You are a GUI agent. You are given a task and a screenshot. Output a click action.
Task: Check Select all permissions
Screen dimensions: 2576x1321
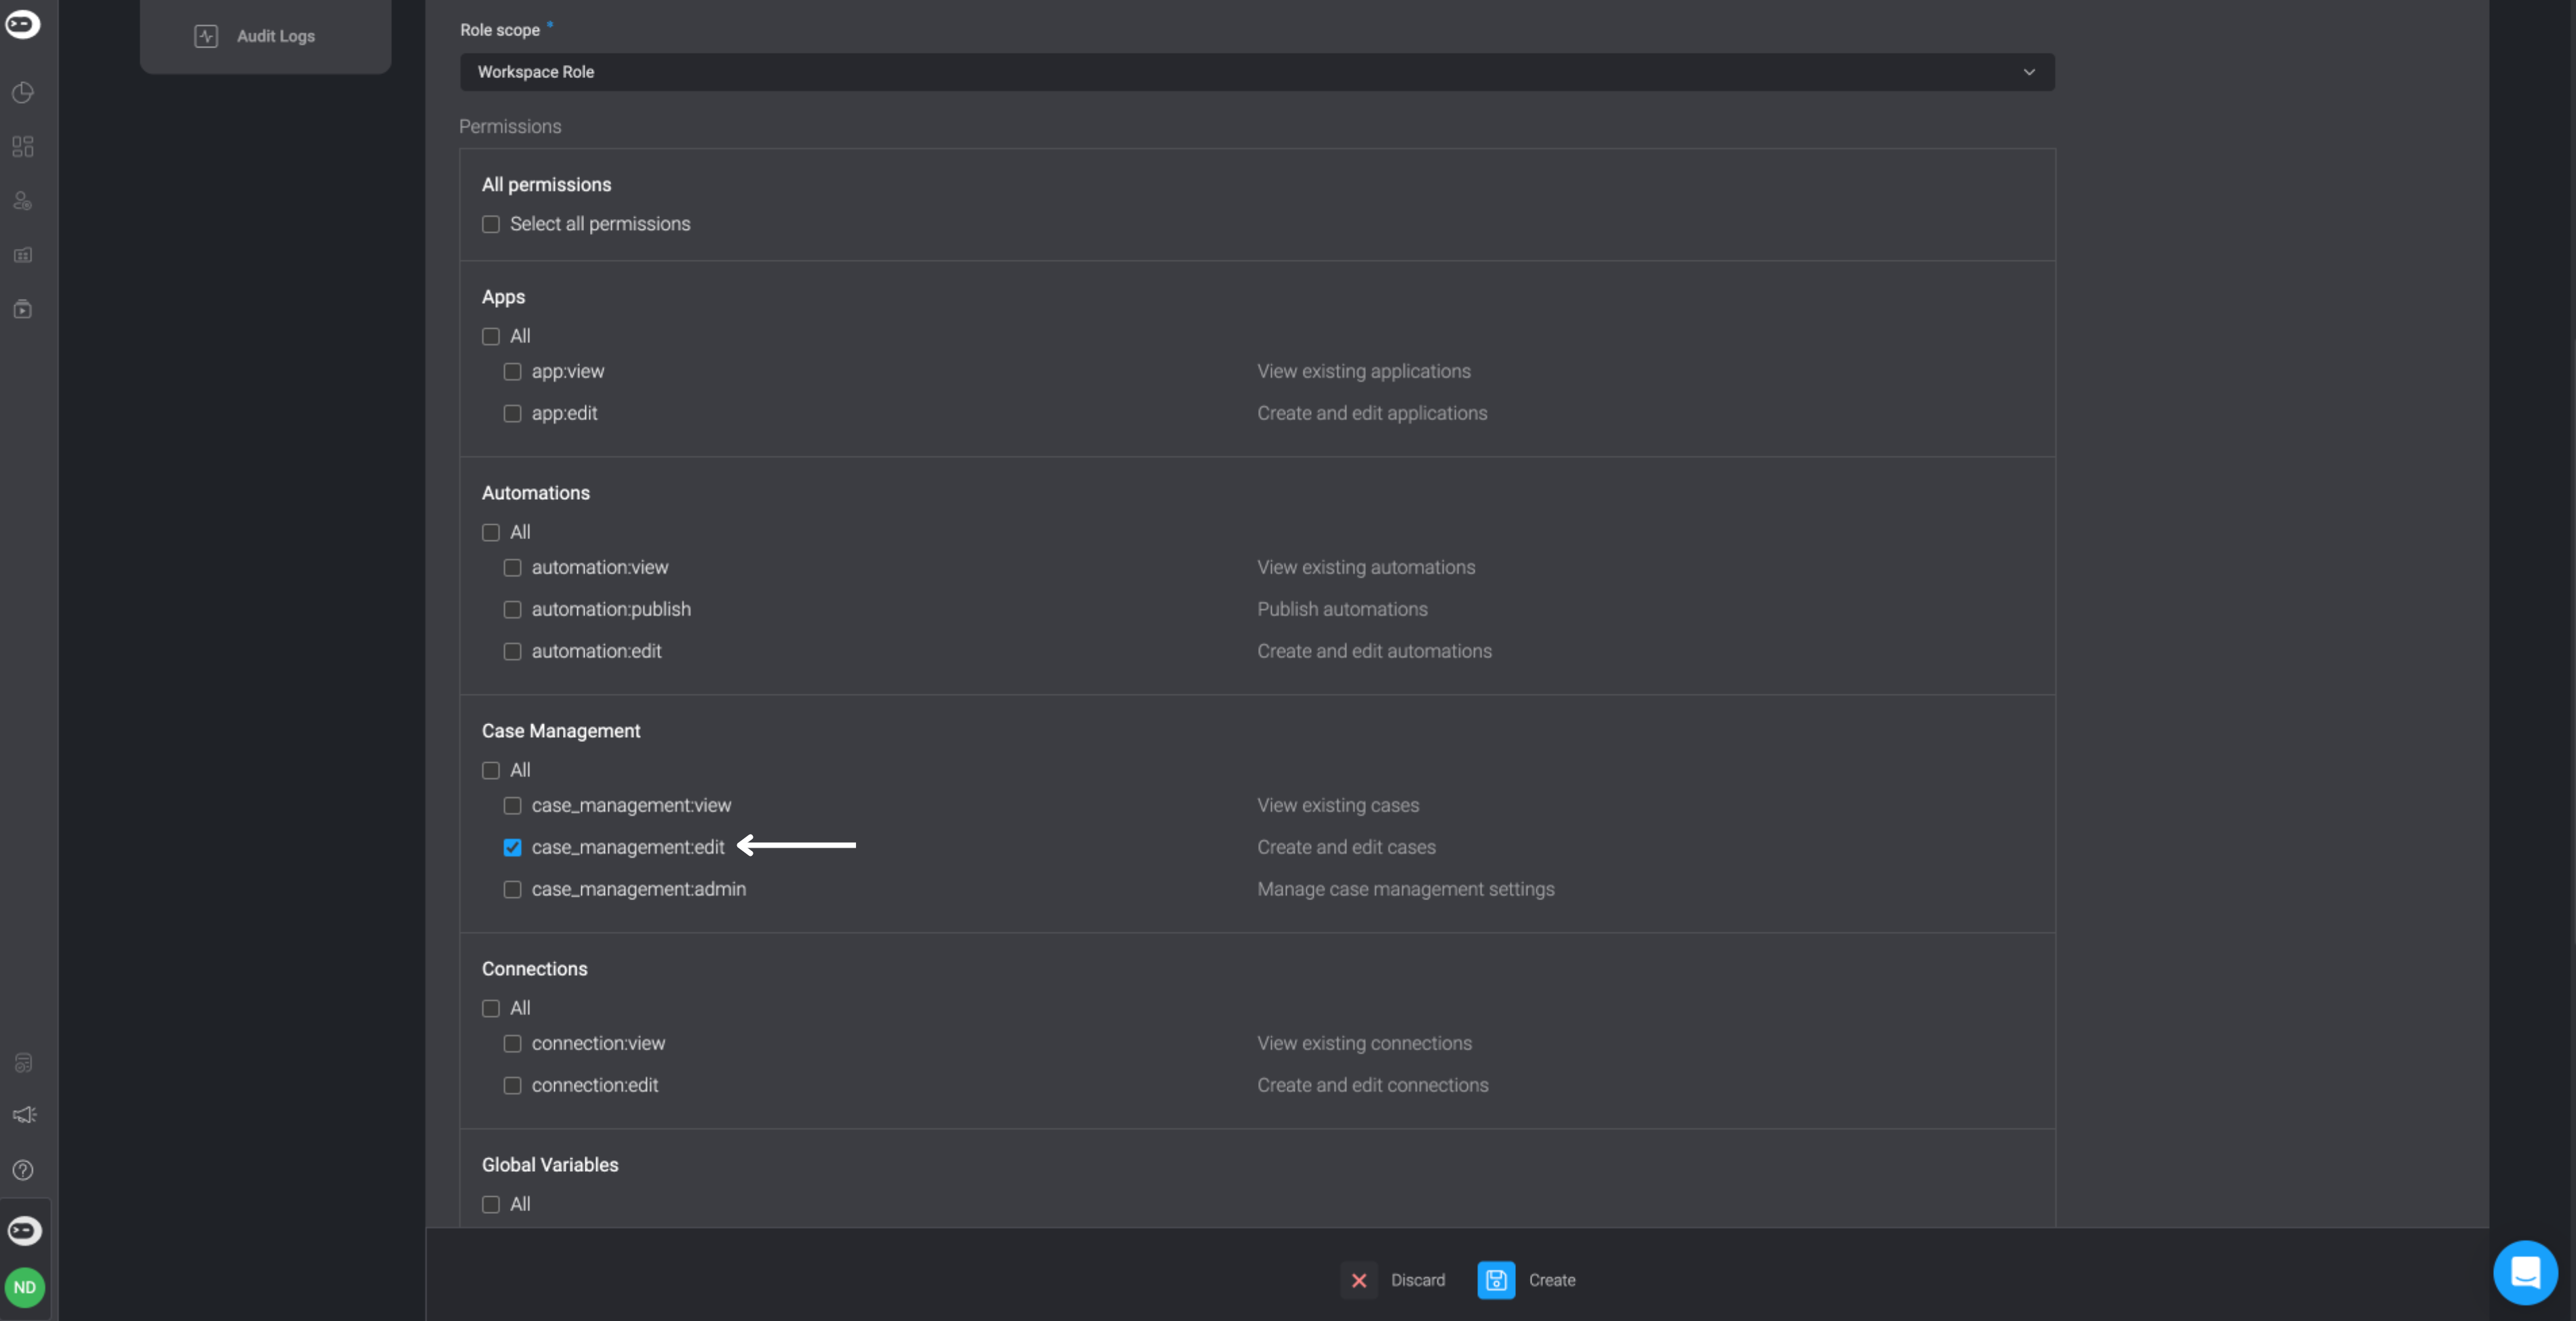(491, 224)
